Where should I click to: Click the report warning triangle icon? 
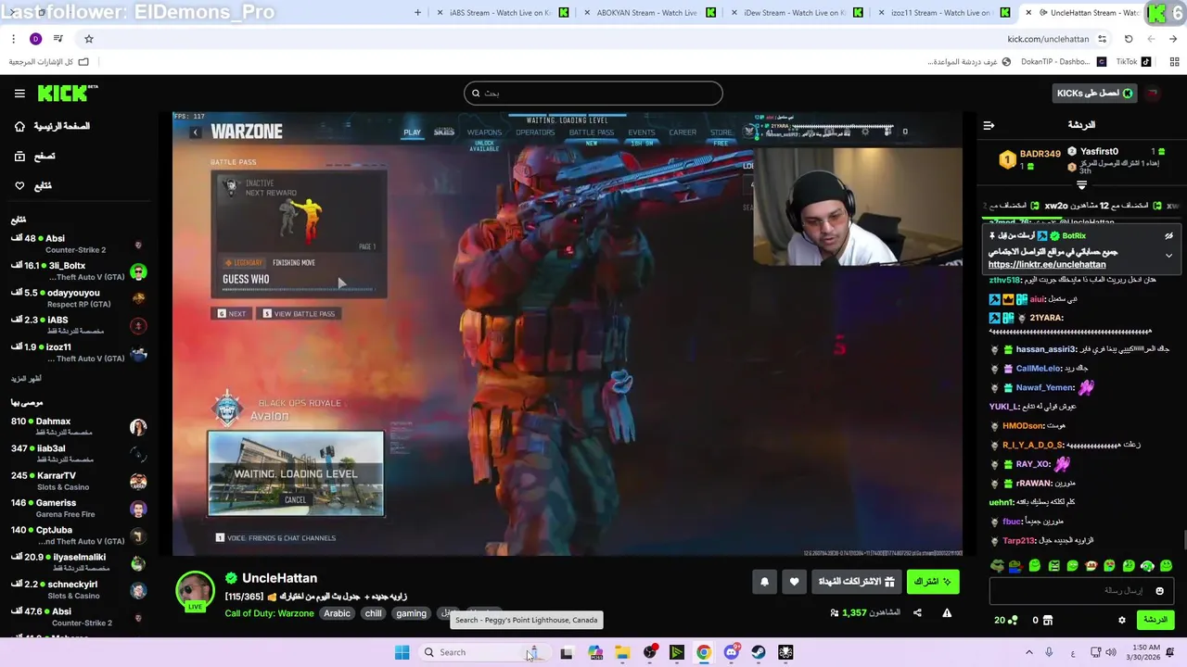[x=947, y=612]
